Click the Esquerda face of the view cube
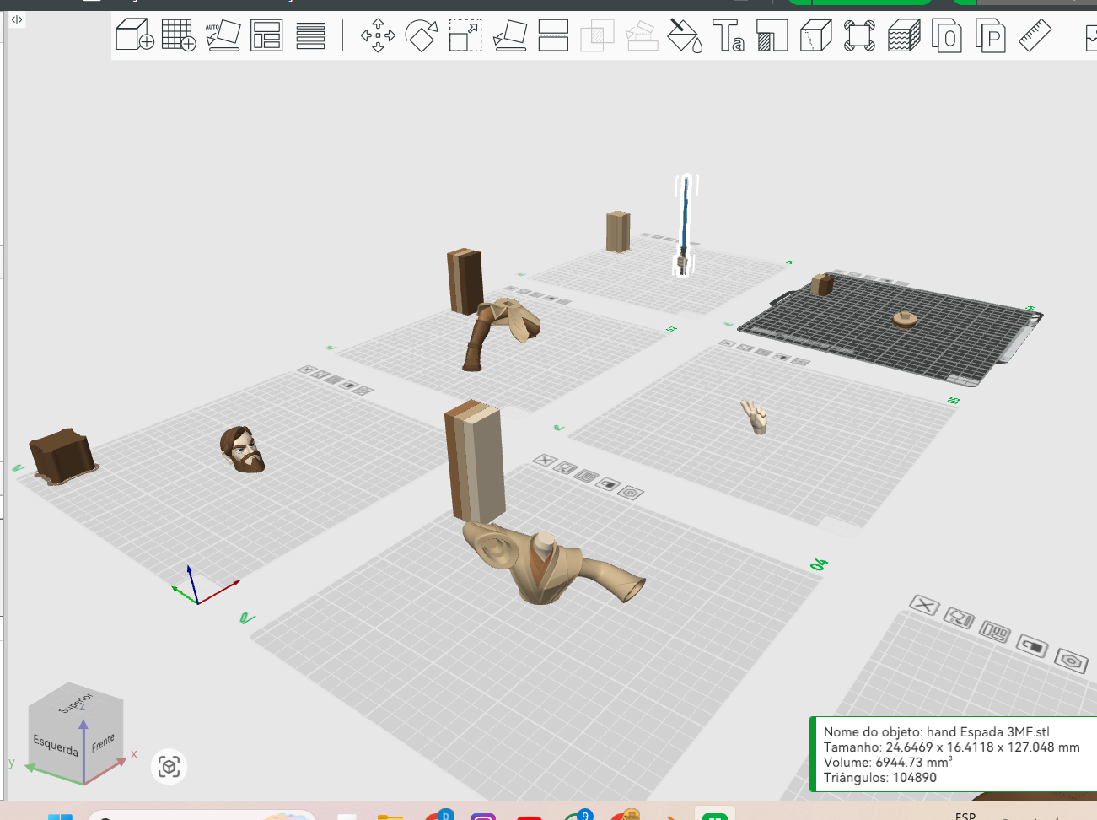1097x820 pixels. pyautogui.click(x=56, y=745)
